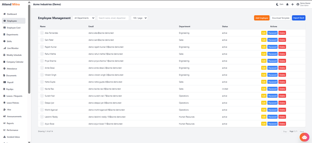Click the Shifts clock icon

[4, 41]
